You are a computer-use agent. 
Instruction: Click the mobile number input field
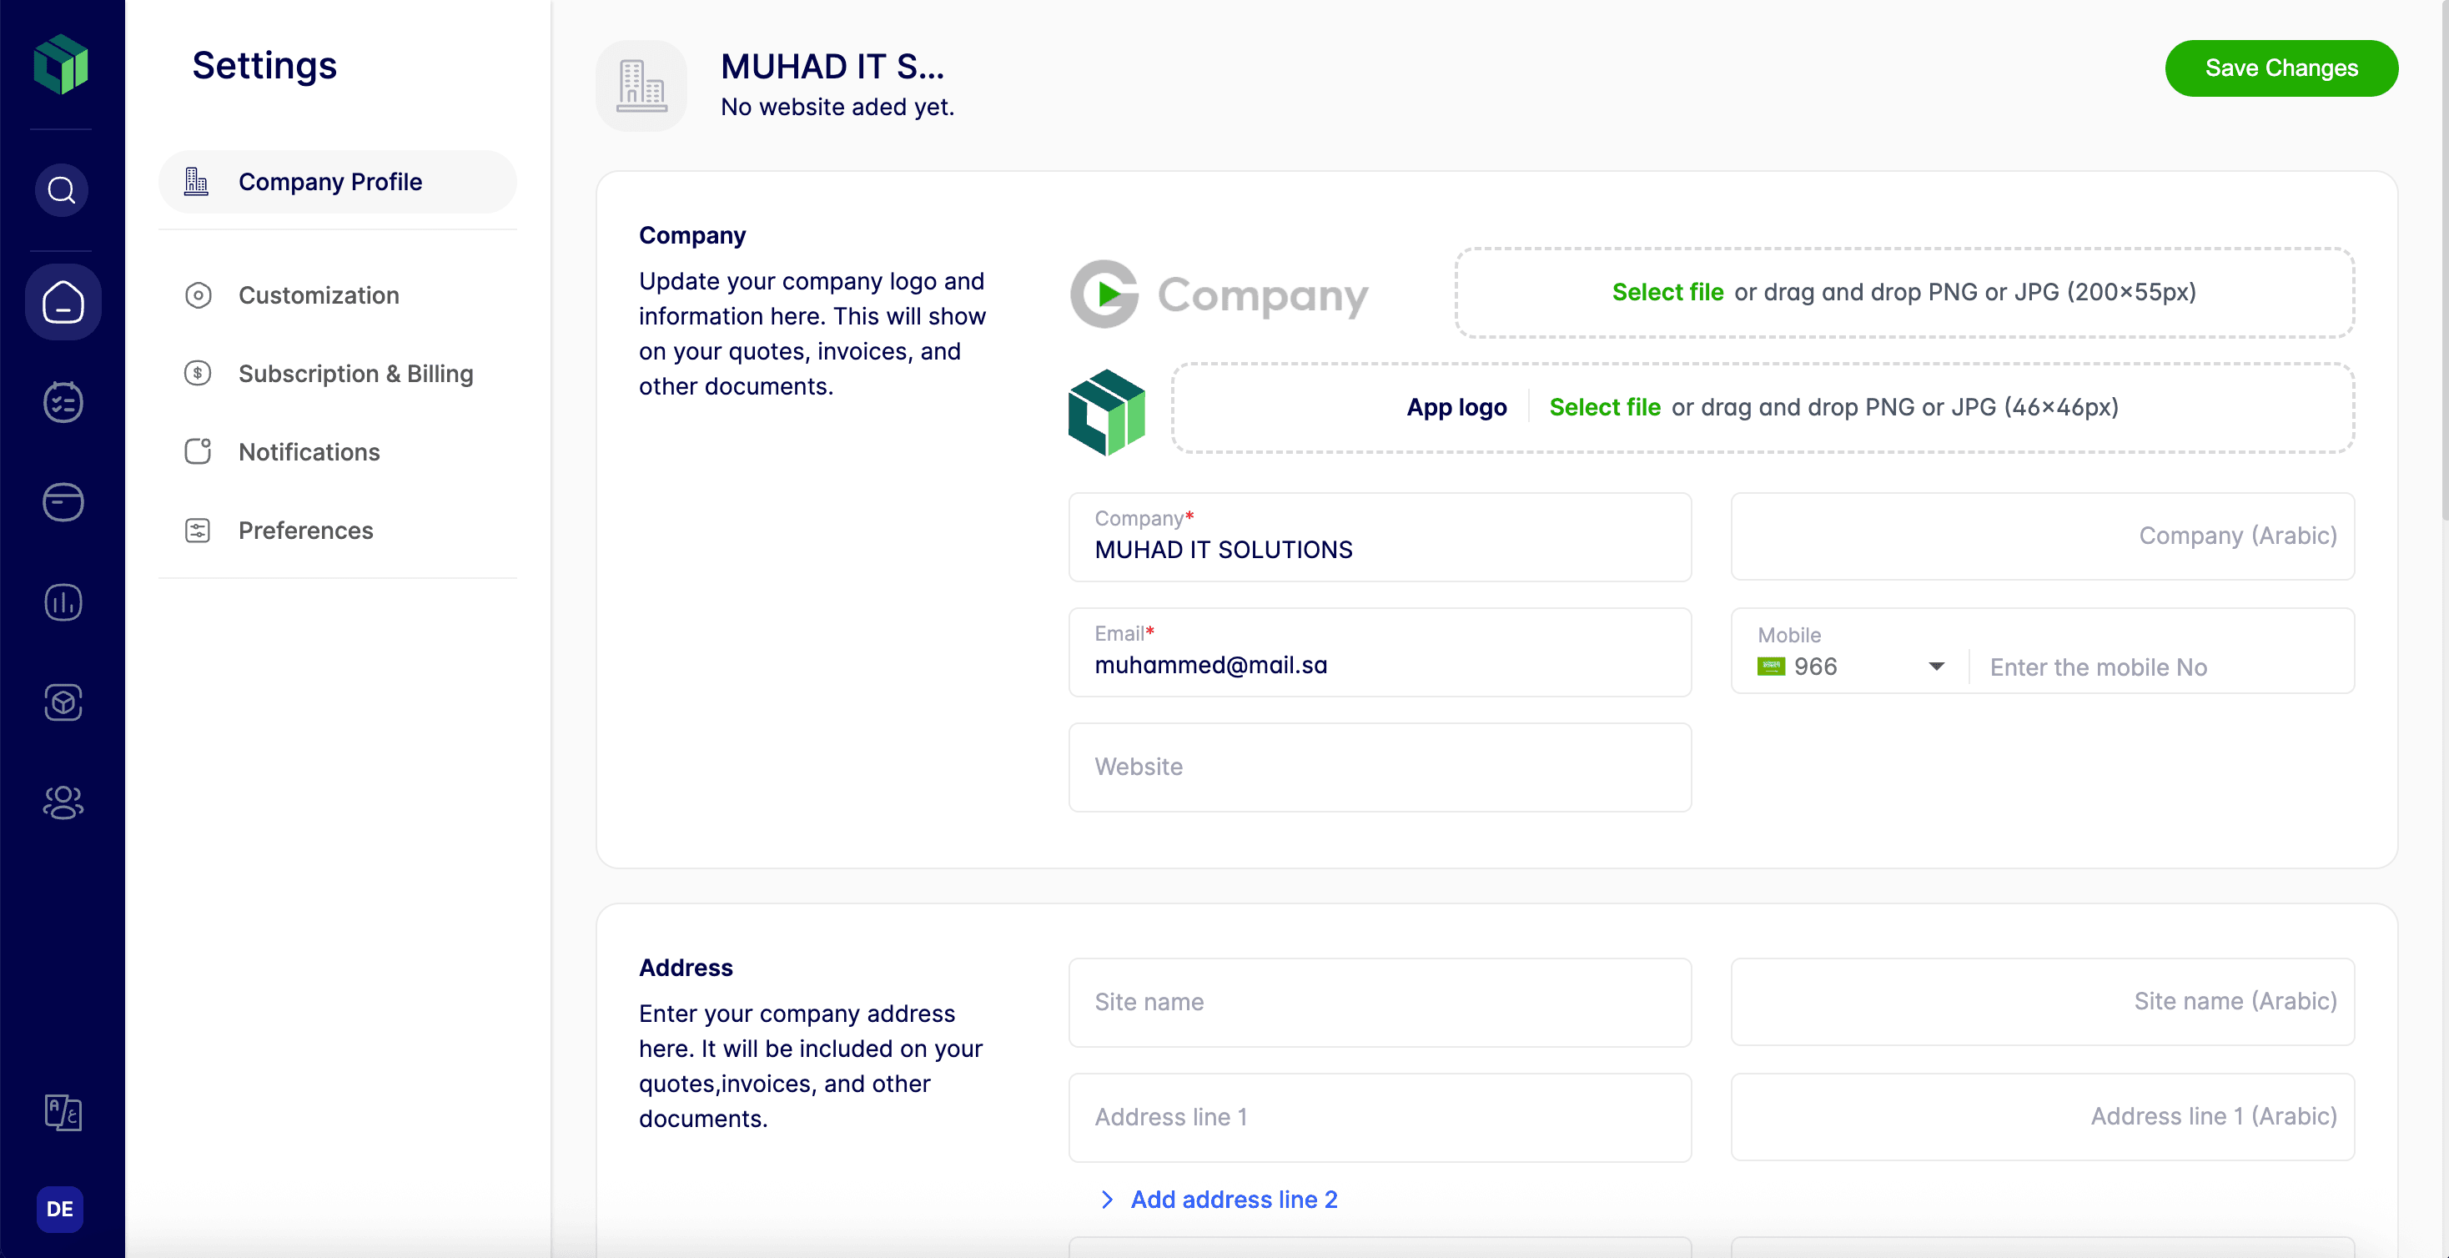(2162, 667)
